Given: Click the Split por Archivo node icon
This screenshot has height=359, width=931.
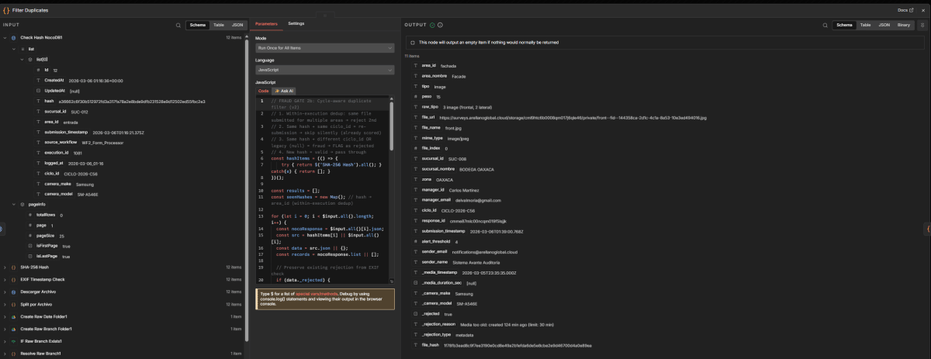Looking at the screenshot, I should pyautogui.click(x=15, y=304).
